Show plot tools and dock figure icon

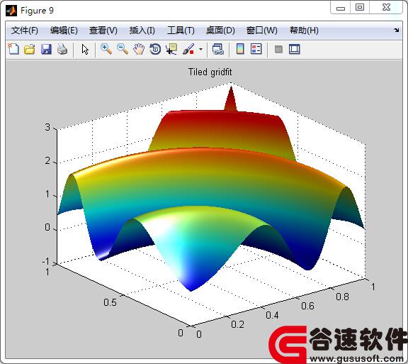pos(295,49)
